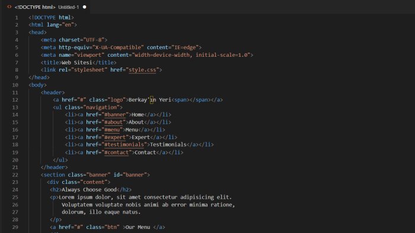Click the heading "Always Choose Good"
Screen dimensions: 415x233
89,189
